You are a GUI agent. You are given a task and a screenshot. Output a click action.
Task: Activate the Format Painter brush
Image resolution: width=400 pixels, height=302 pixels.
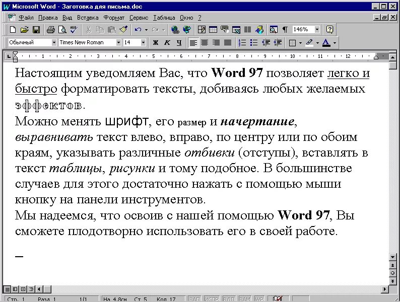123,30
